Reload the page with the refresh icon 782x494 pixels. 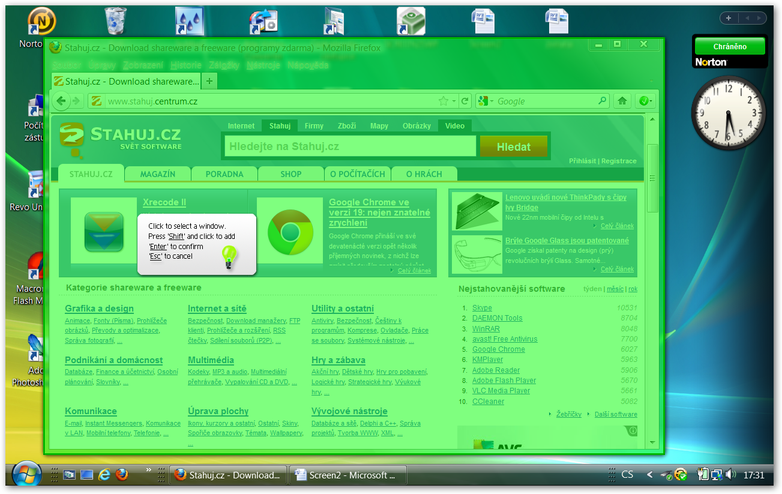click(x=465, y=101)
